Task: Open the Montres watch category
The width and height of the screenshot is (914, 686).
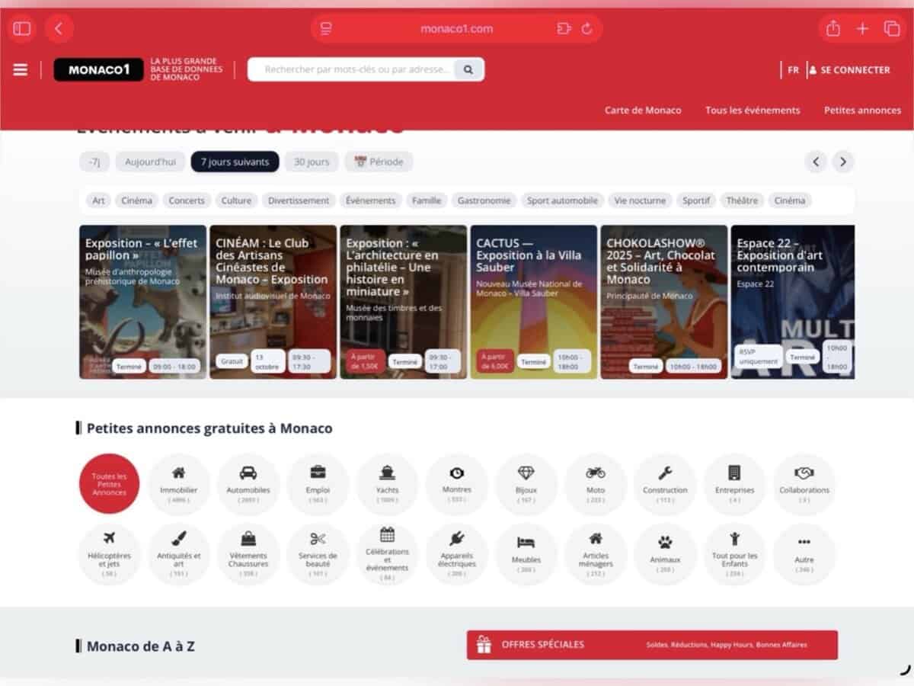Action: point(456,484)
